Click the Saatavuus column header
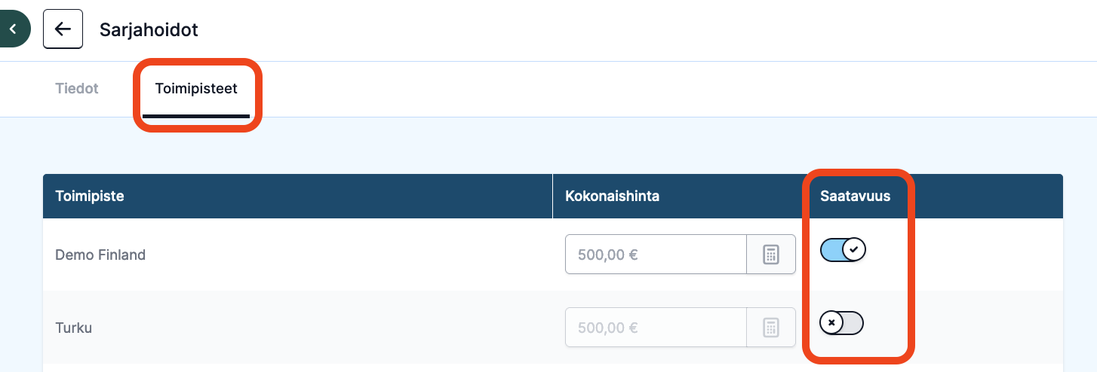 click(x=856, y=197)
